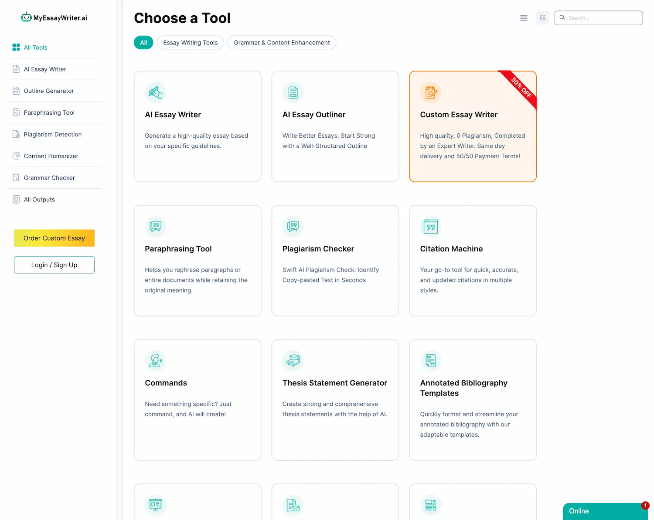Select the Essay Writing Tools filter
The width and height of the screenshot is (654, 520).
pyautogui.click(x=190, y=43)
